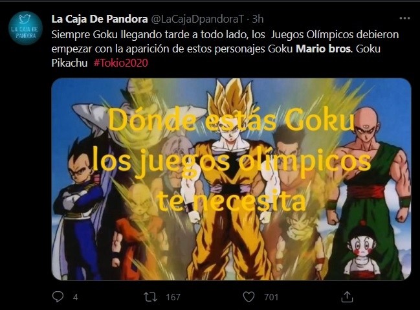The height and width of the screenshot is (310, 420).
Task: Click the yellow 'Dónde estás Goku' caption
Action: click(232, 120)
